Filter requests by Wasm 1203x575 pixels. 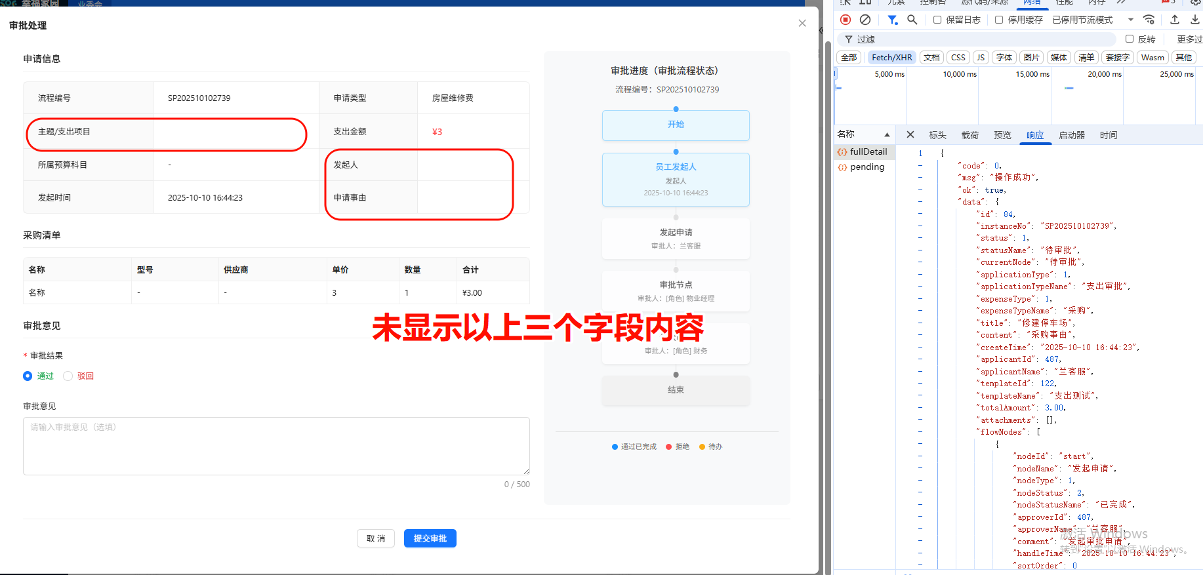pyautogui.click(x=1152, y=57)
